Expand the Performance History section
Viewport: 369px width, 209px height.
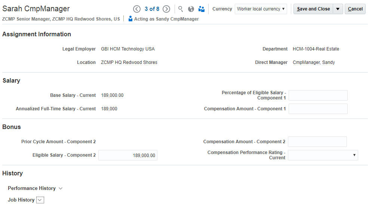click(x=61, y=188)
